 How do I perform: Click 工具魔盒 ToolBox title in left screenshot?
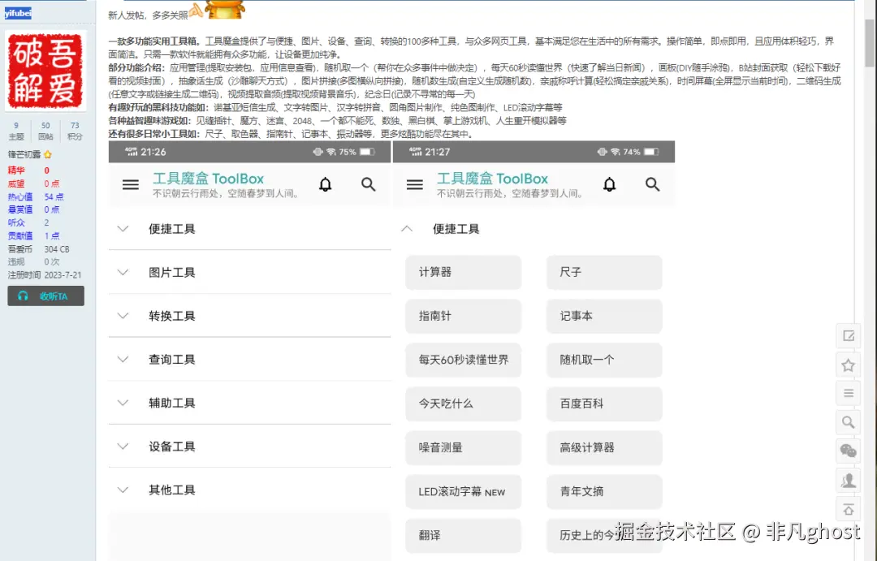pos(208,179)
